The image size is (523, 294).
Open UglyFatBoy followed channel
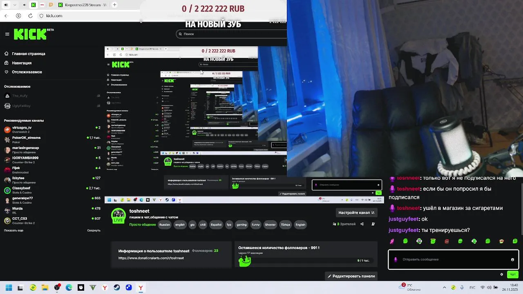click(x=52, y=106)
